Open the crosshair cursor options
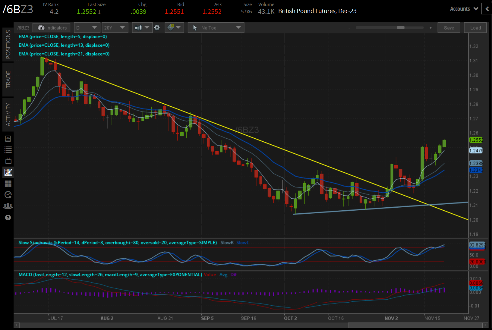The width and height of the screenshot is (492, 330). click(174, 28)
